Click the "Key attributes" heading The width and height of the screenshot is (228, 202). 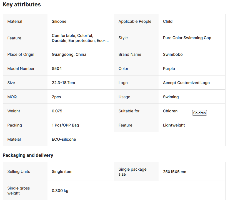(22, 5)
